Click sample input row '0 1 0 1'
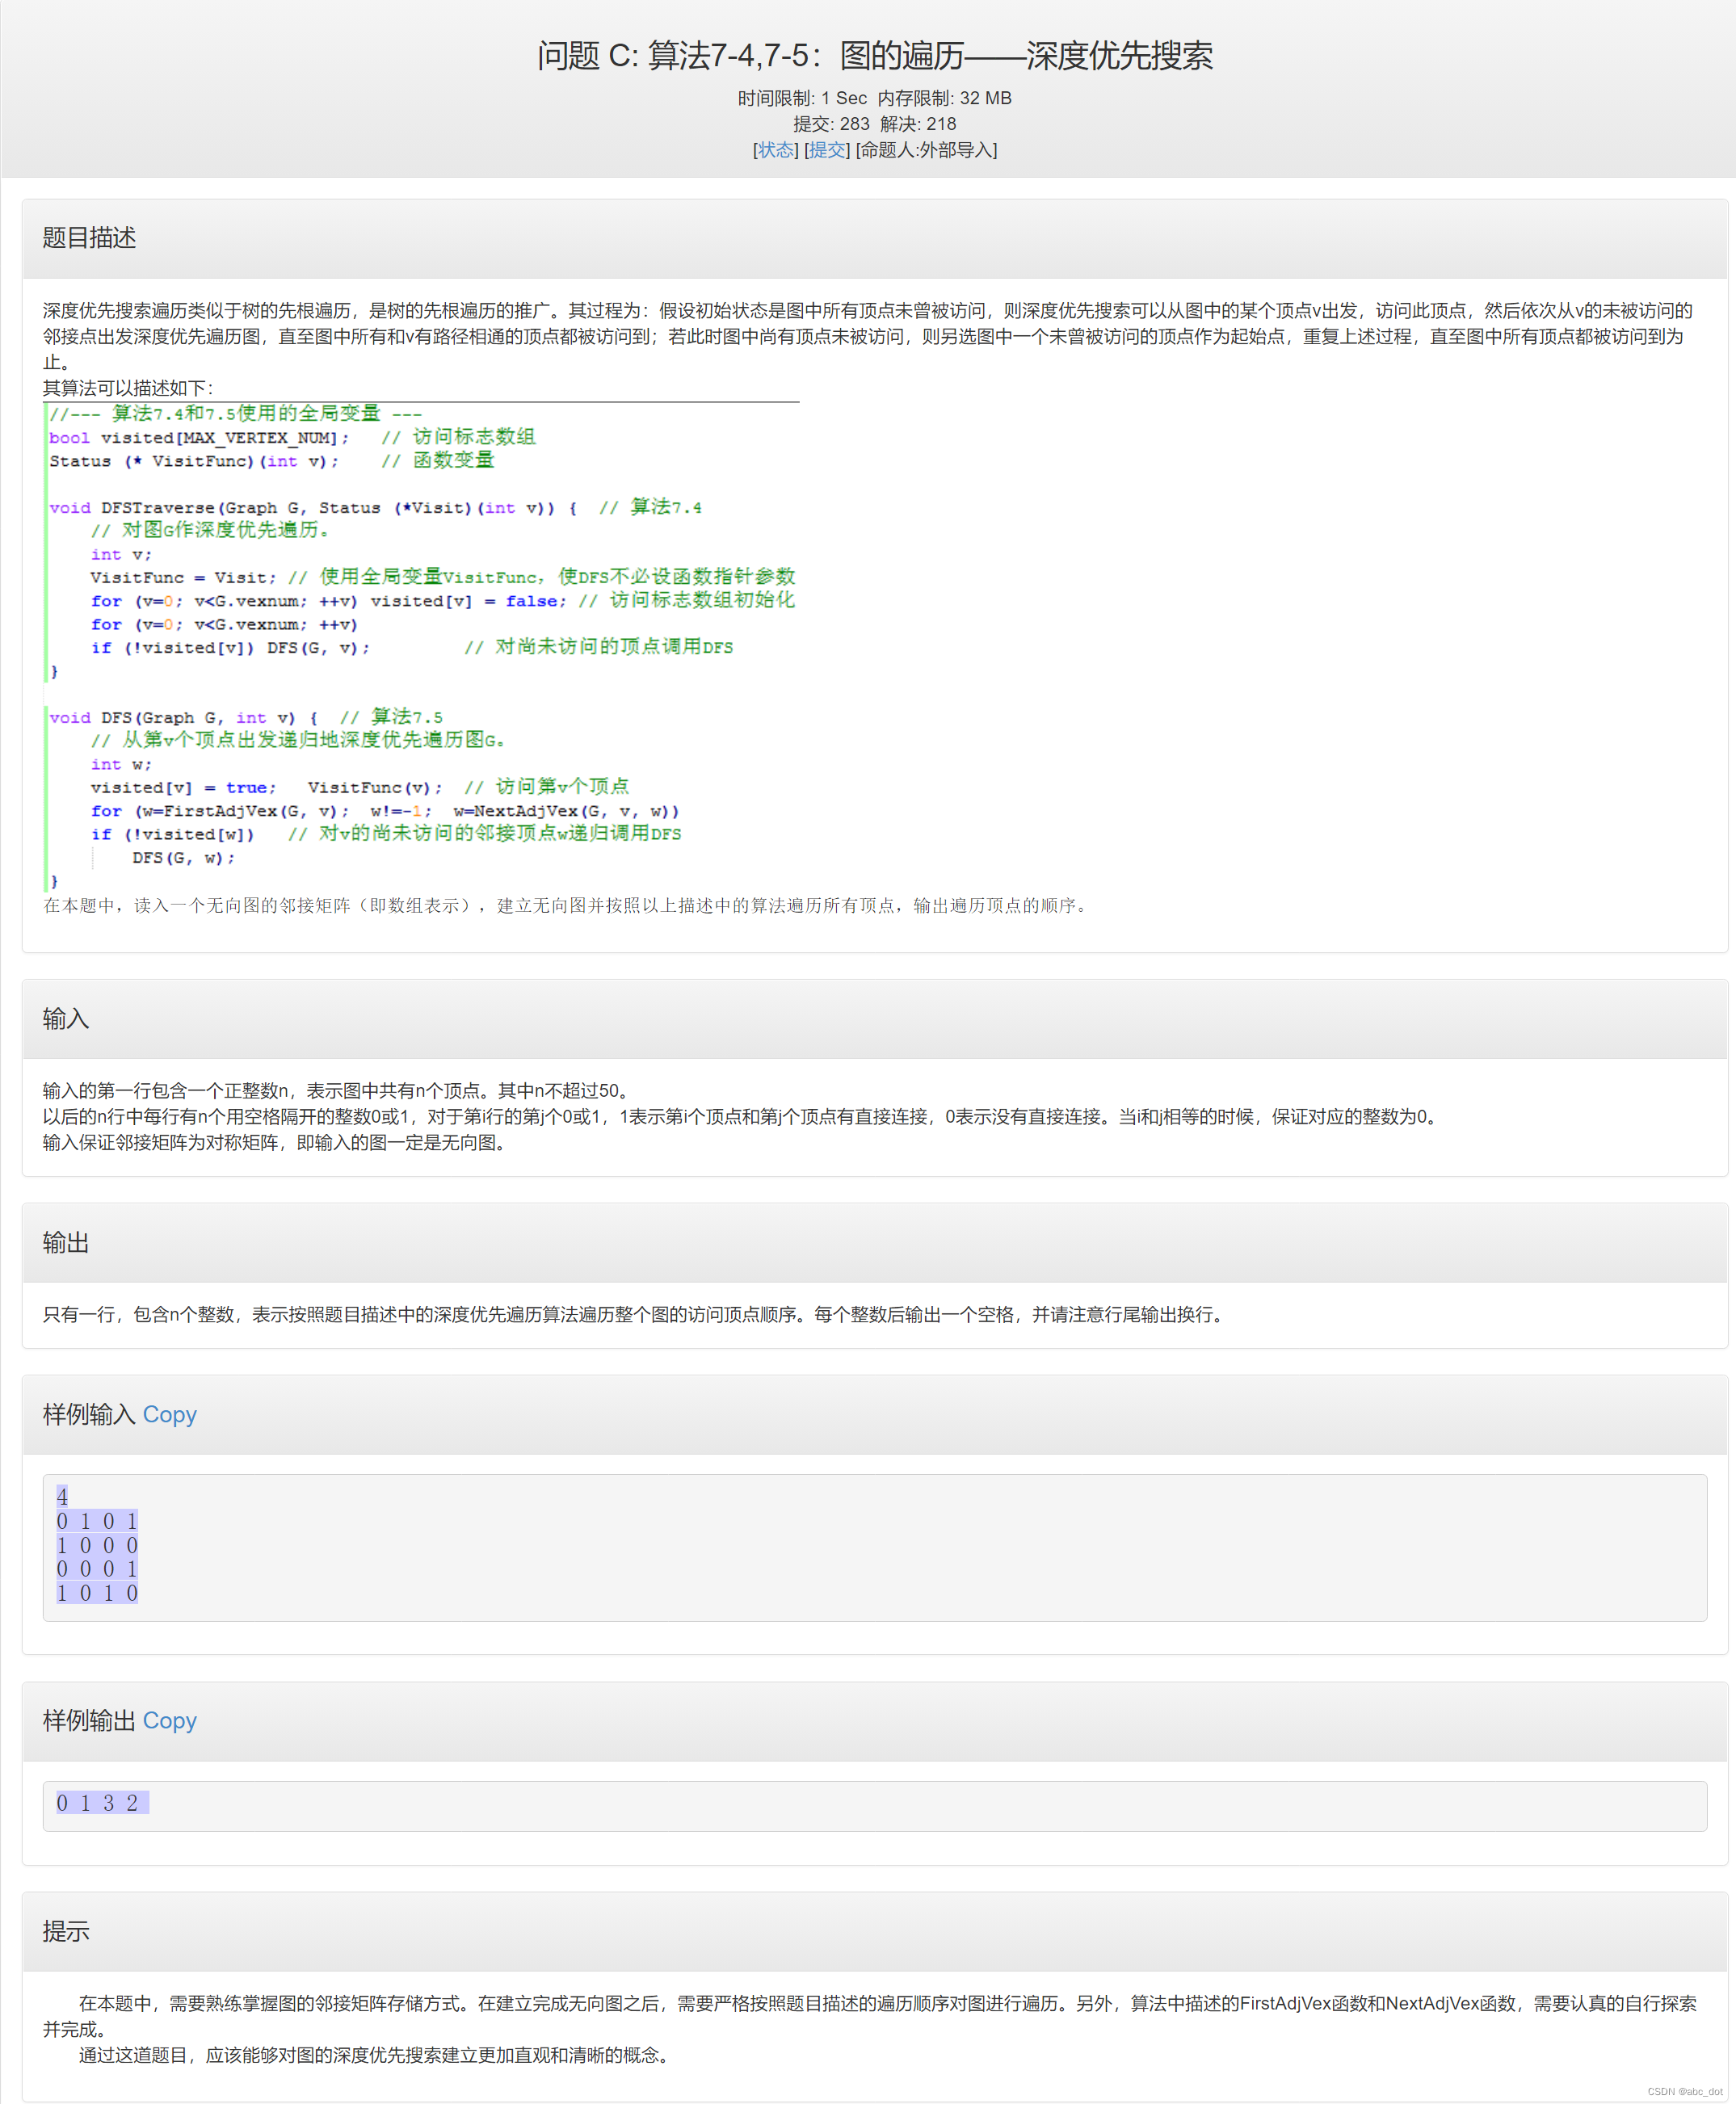Screen dimensions: 1736x2104 tap(97, 1521)
